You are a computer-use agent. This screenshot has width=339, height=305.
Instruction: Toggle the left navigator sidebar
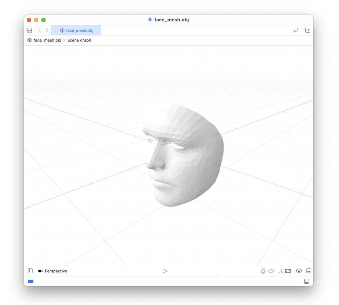(x=30, y=271)
